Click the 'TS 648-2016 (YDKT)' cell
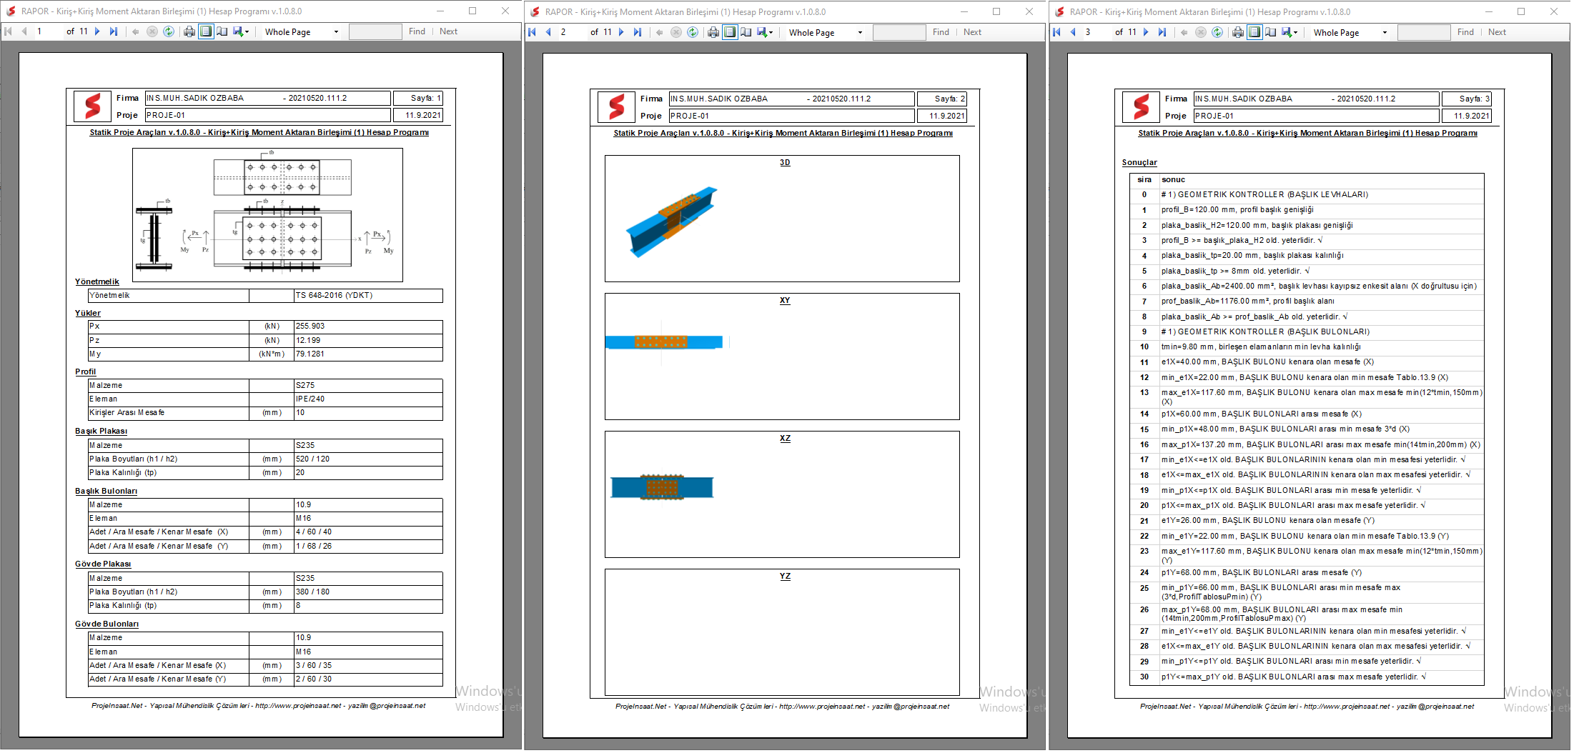 click(368, 295)
